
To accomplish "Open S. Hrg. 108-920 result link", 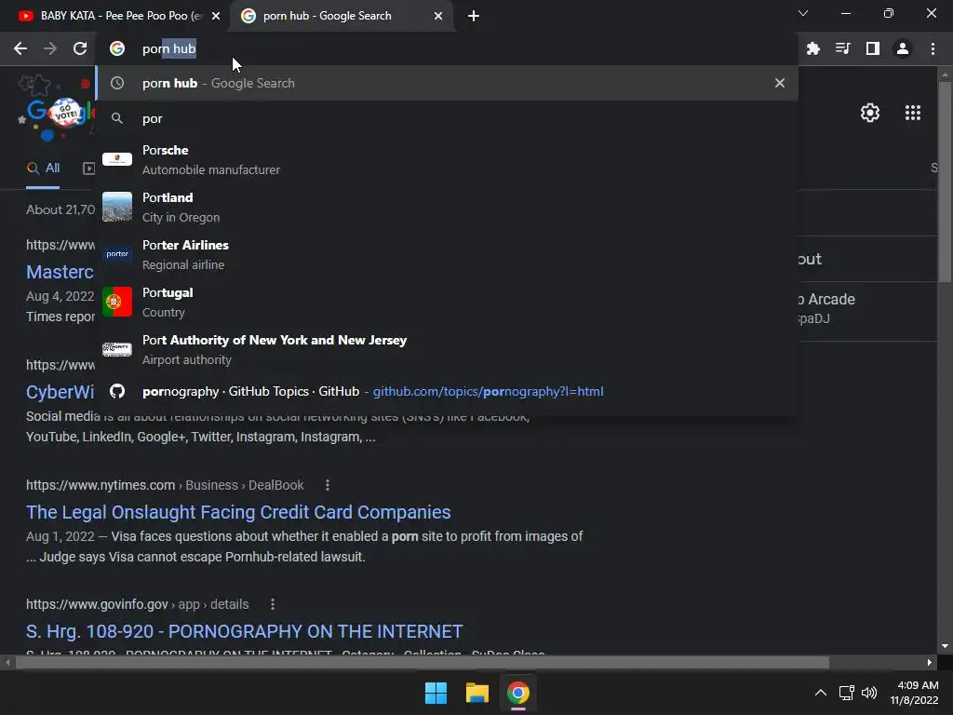I will tap(245, 631).
